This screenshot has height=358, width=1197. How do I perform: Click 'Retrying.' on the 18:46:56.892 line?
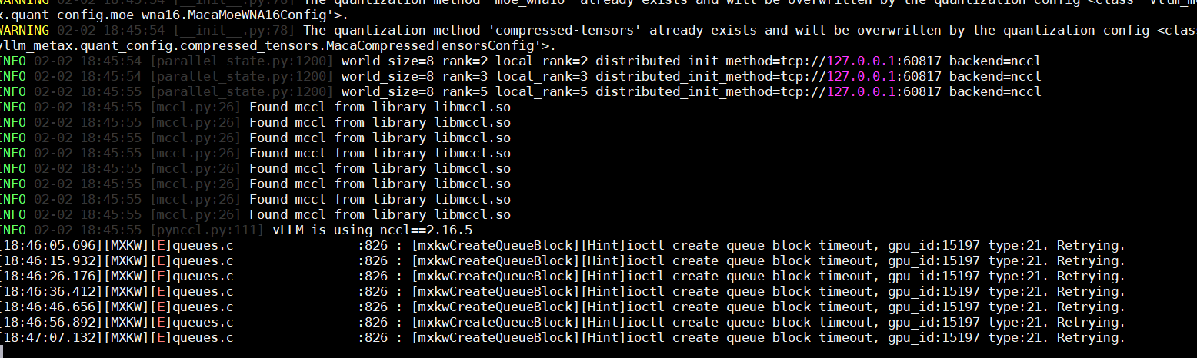pos(1091,322)
